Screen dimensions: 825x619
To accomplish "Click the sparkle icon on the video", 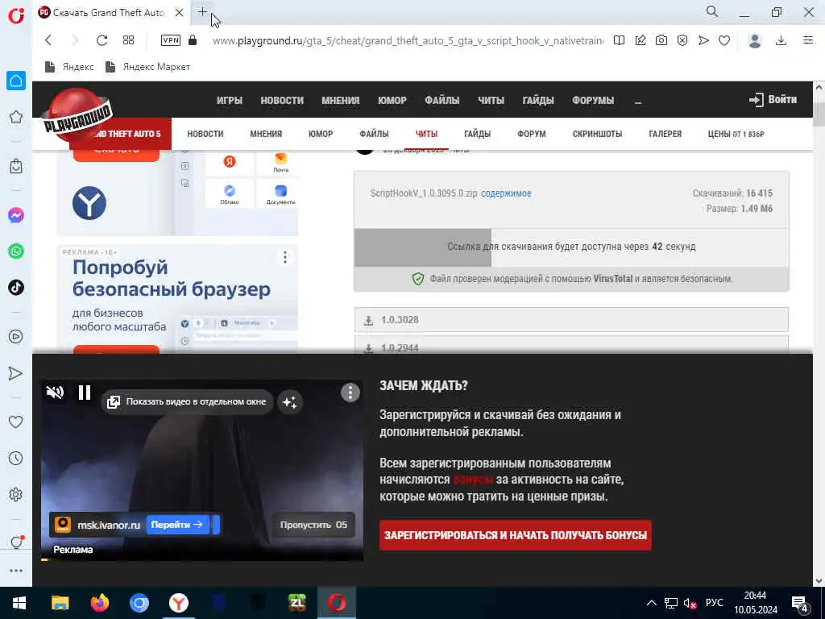I will [x=290, y=402].
